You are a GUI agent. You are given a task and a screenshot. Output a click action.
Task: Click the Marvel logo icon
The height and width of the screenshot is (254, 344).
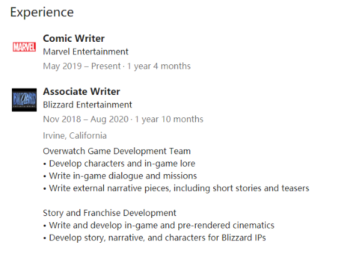point(24,47)
